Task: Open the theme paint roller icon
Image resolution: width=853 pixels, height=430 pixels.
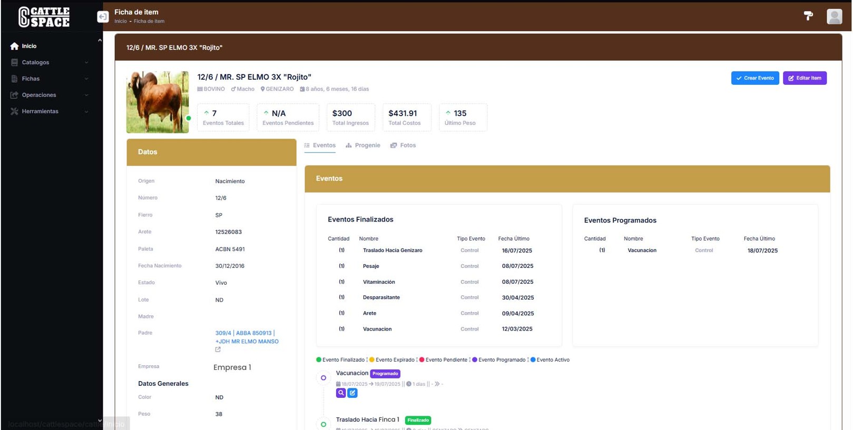Action: (x=808, y=16)
